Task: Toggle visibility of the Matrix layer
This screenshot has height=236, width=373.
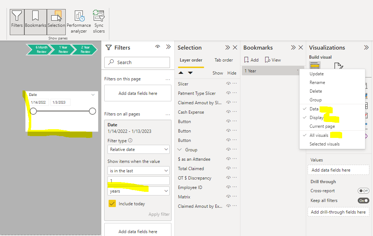Action: 228,197
